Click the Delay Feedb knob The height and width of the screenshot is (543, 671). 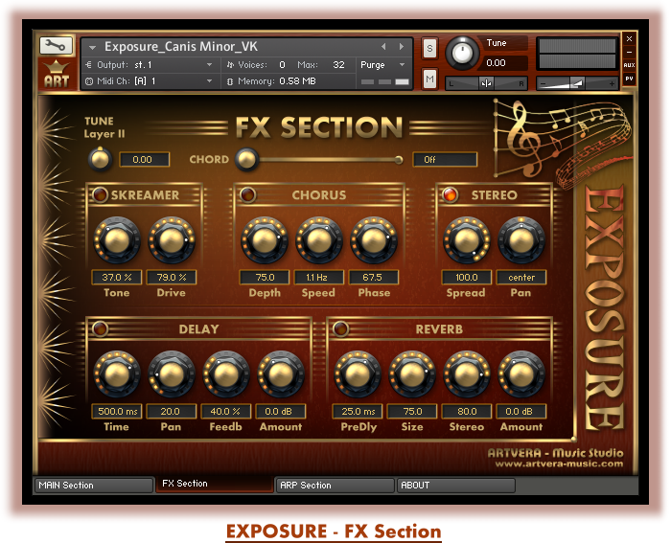[x=225, y=374]
